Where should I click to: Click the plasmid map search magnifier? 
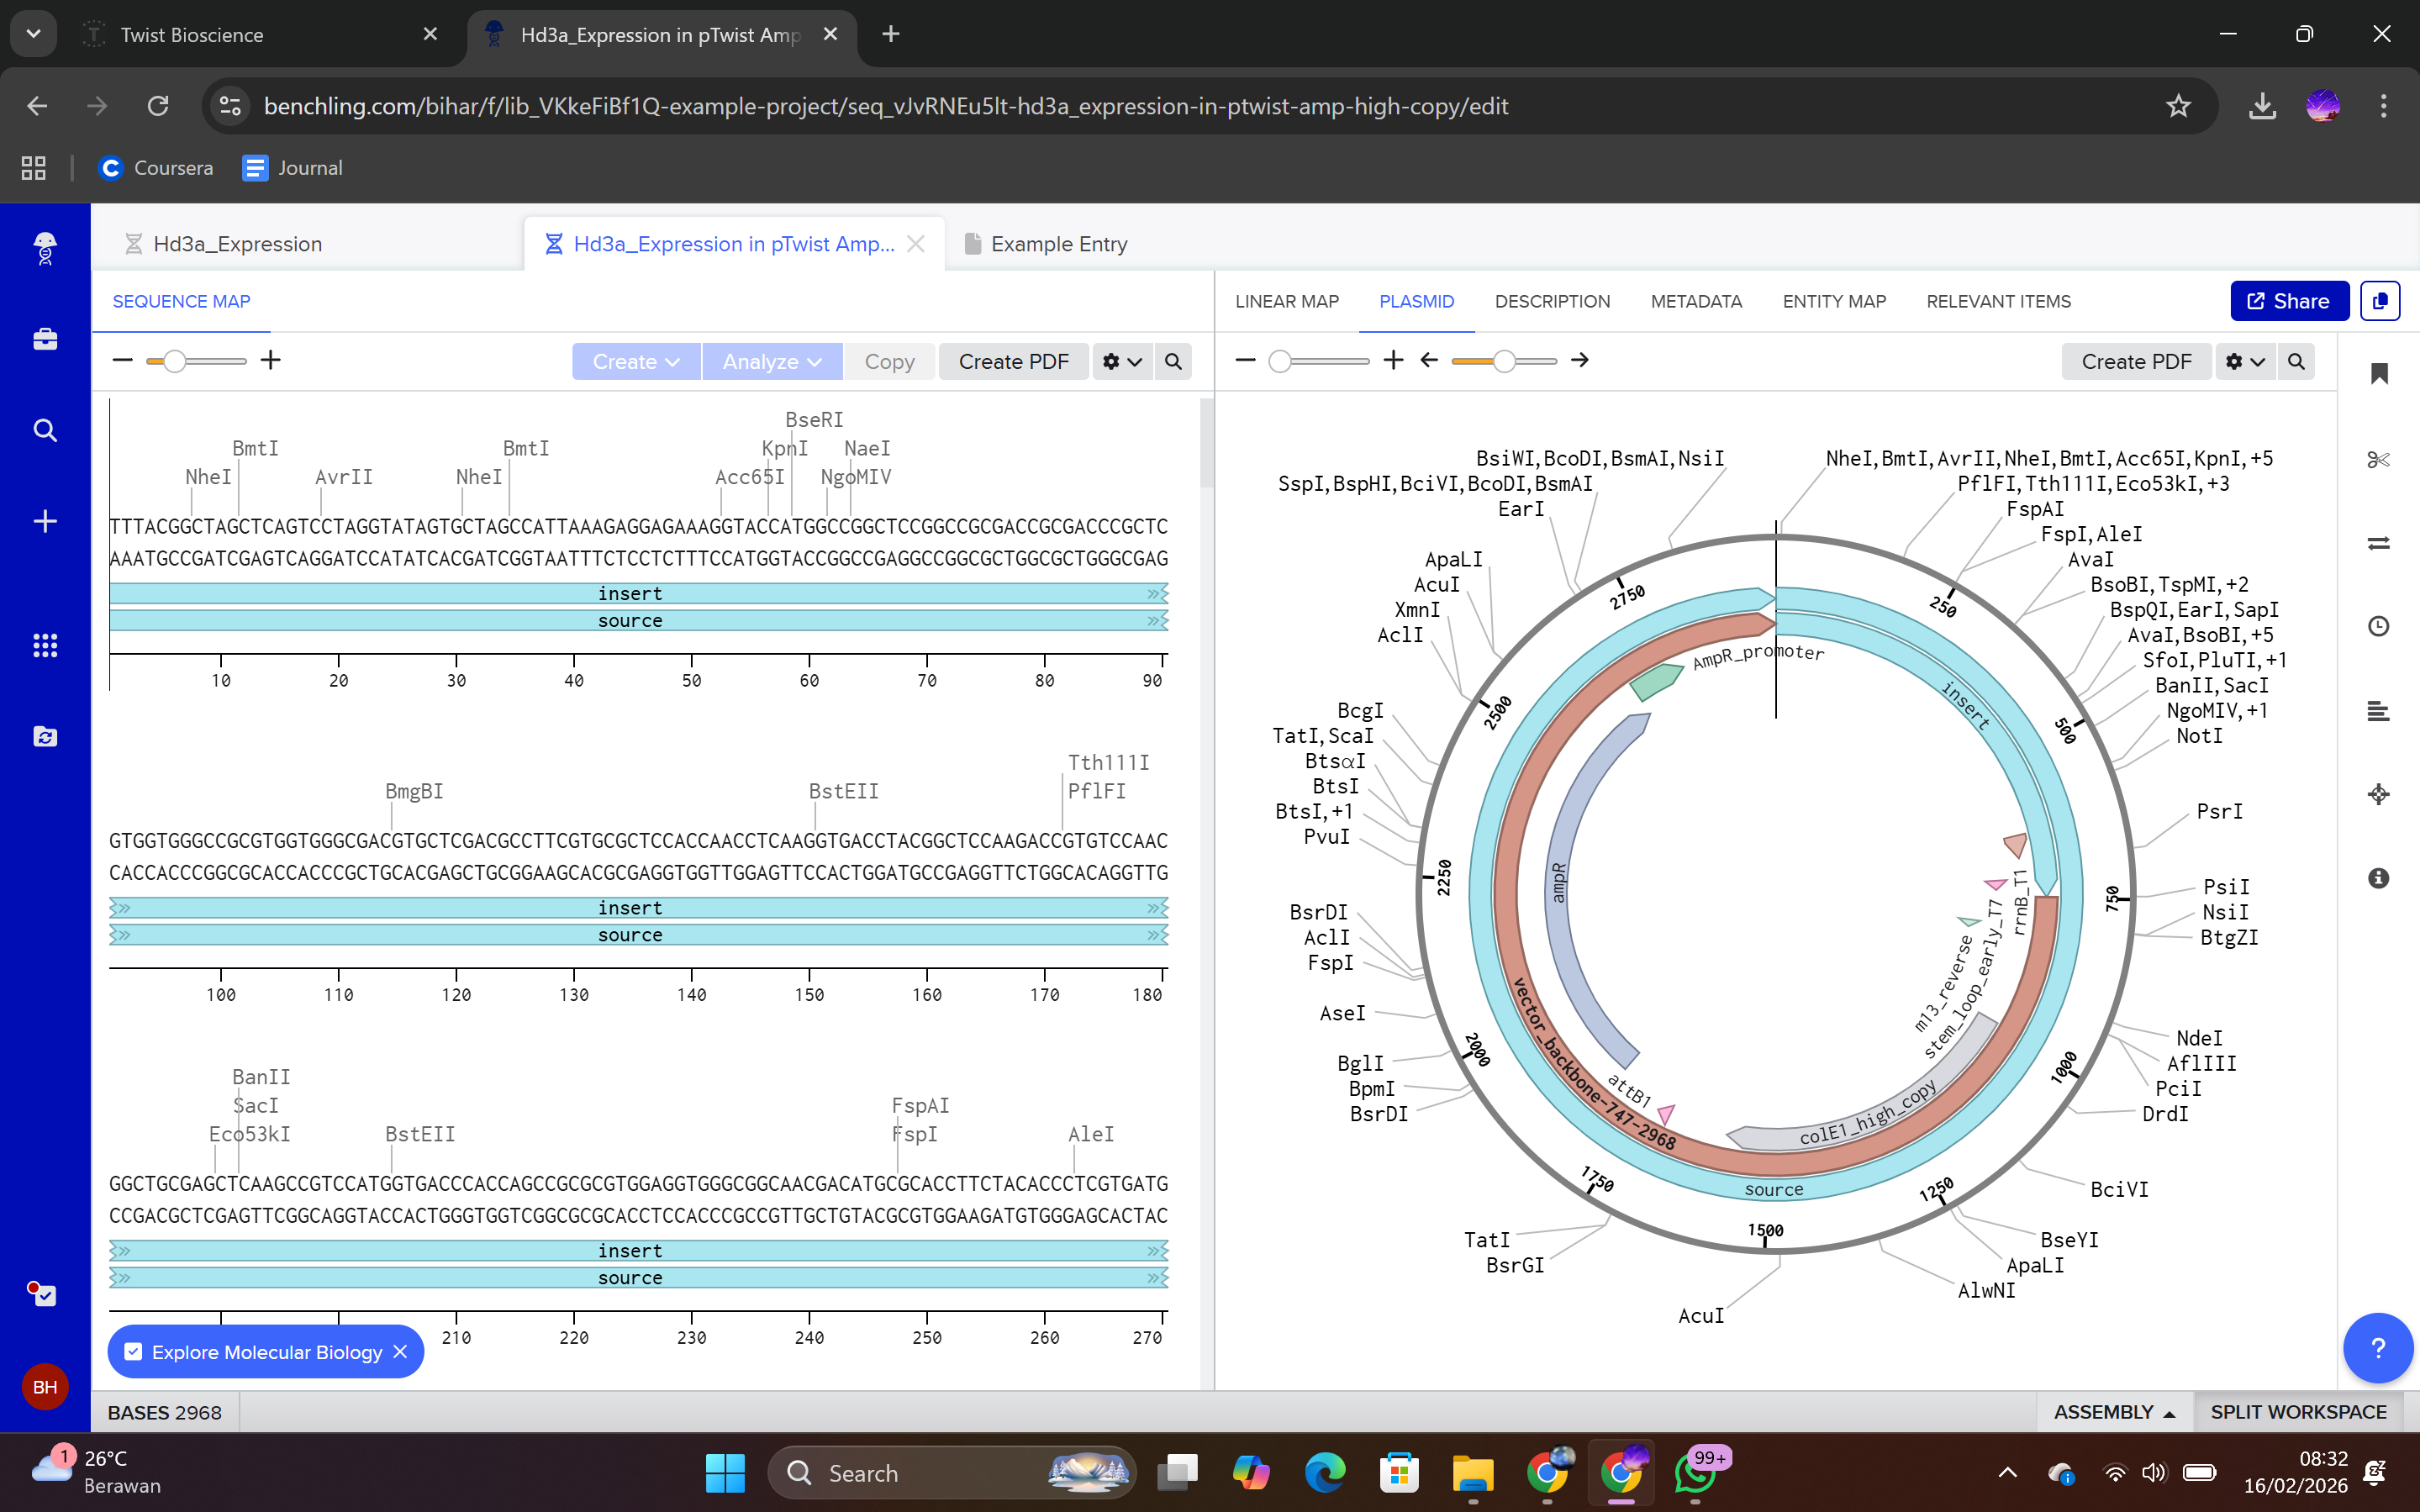point(2296,361)
